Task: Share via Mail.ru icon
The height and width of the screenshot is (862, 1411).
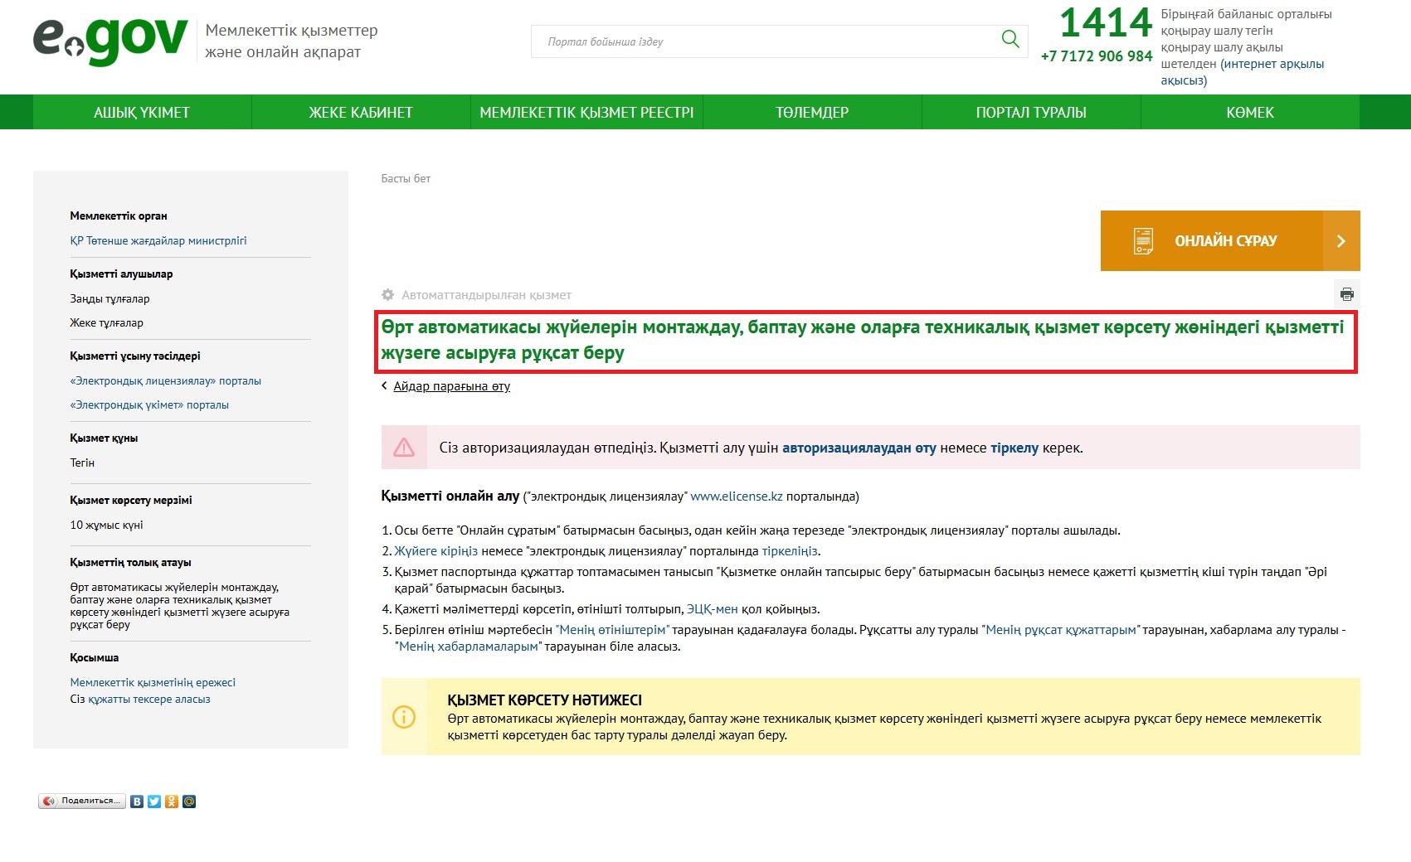Action: coord(190,801)
